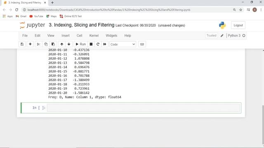This screenshot has height=148, width=264.
Task: Open Online IELTS Test bookmark
Action: [71, 16]
